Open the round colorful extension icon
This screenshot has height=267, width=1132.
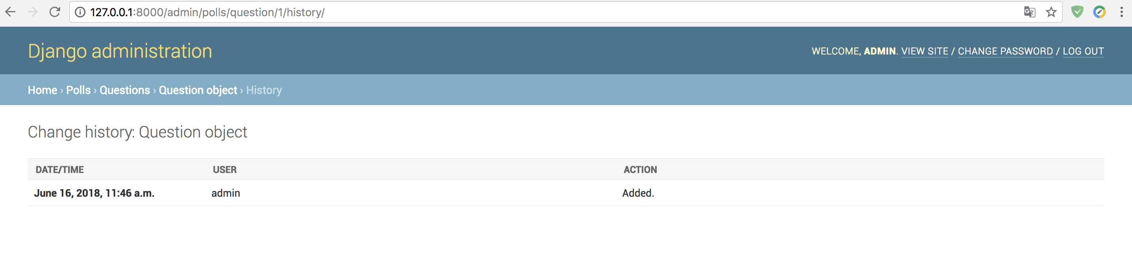1100,12
